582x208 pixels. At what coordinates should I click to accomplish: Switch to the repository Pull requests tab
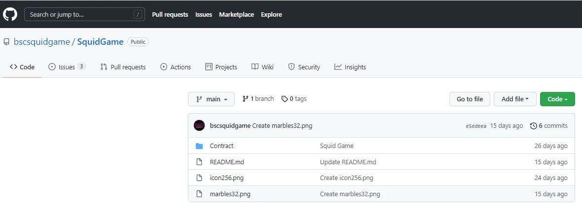(x=123, y=67)
